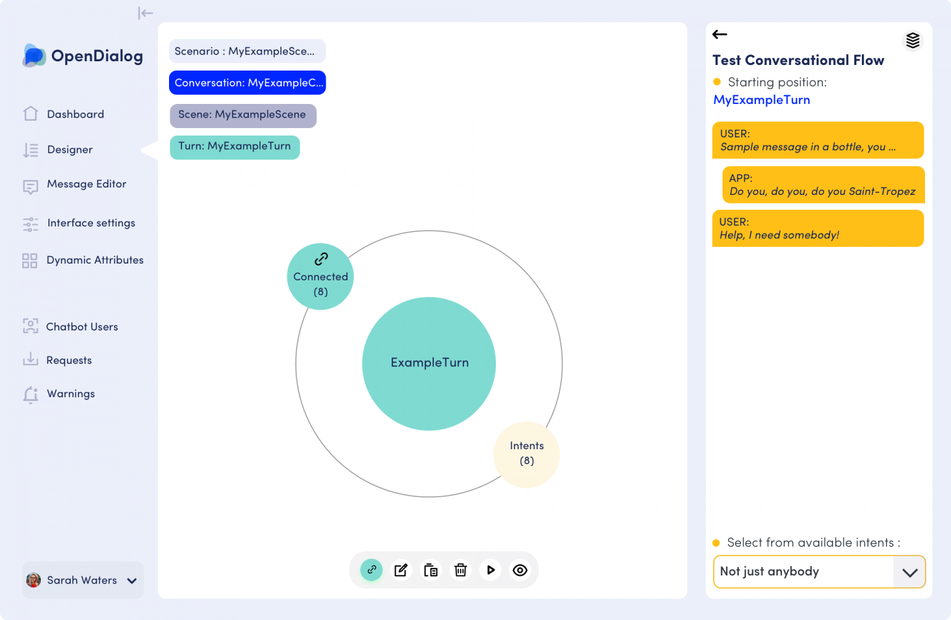951x620 pixels.
Task: Open the available intents dropdown
Action: (909, 572)
